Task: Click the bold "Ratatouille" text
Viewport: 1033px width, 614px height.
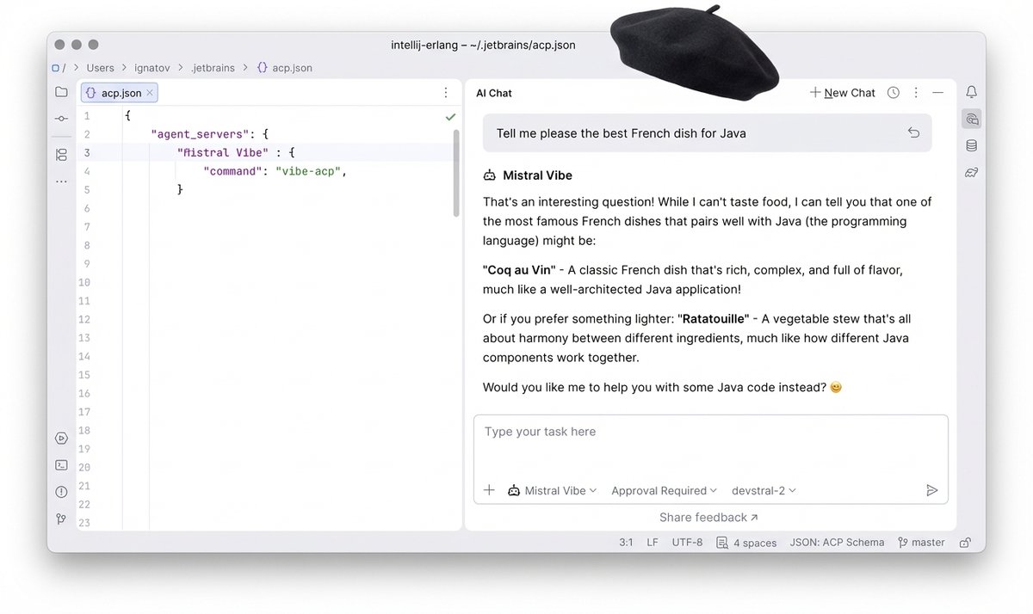Action: (x=713, y=319)
